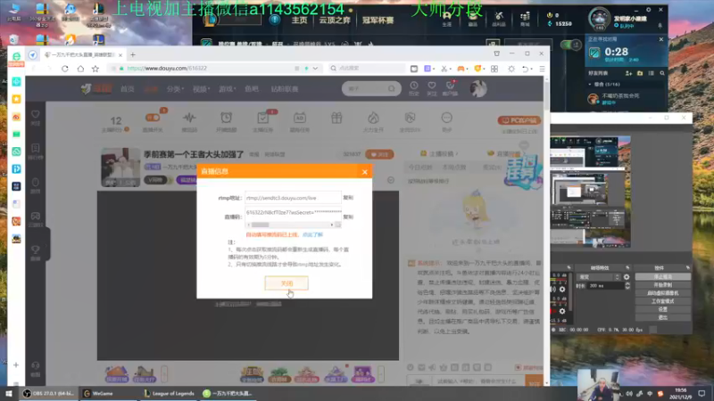
Task: Open Douyu 首页 nav item
Action: (128, 89)
